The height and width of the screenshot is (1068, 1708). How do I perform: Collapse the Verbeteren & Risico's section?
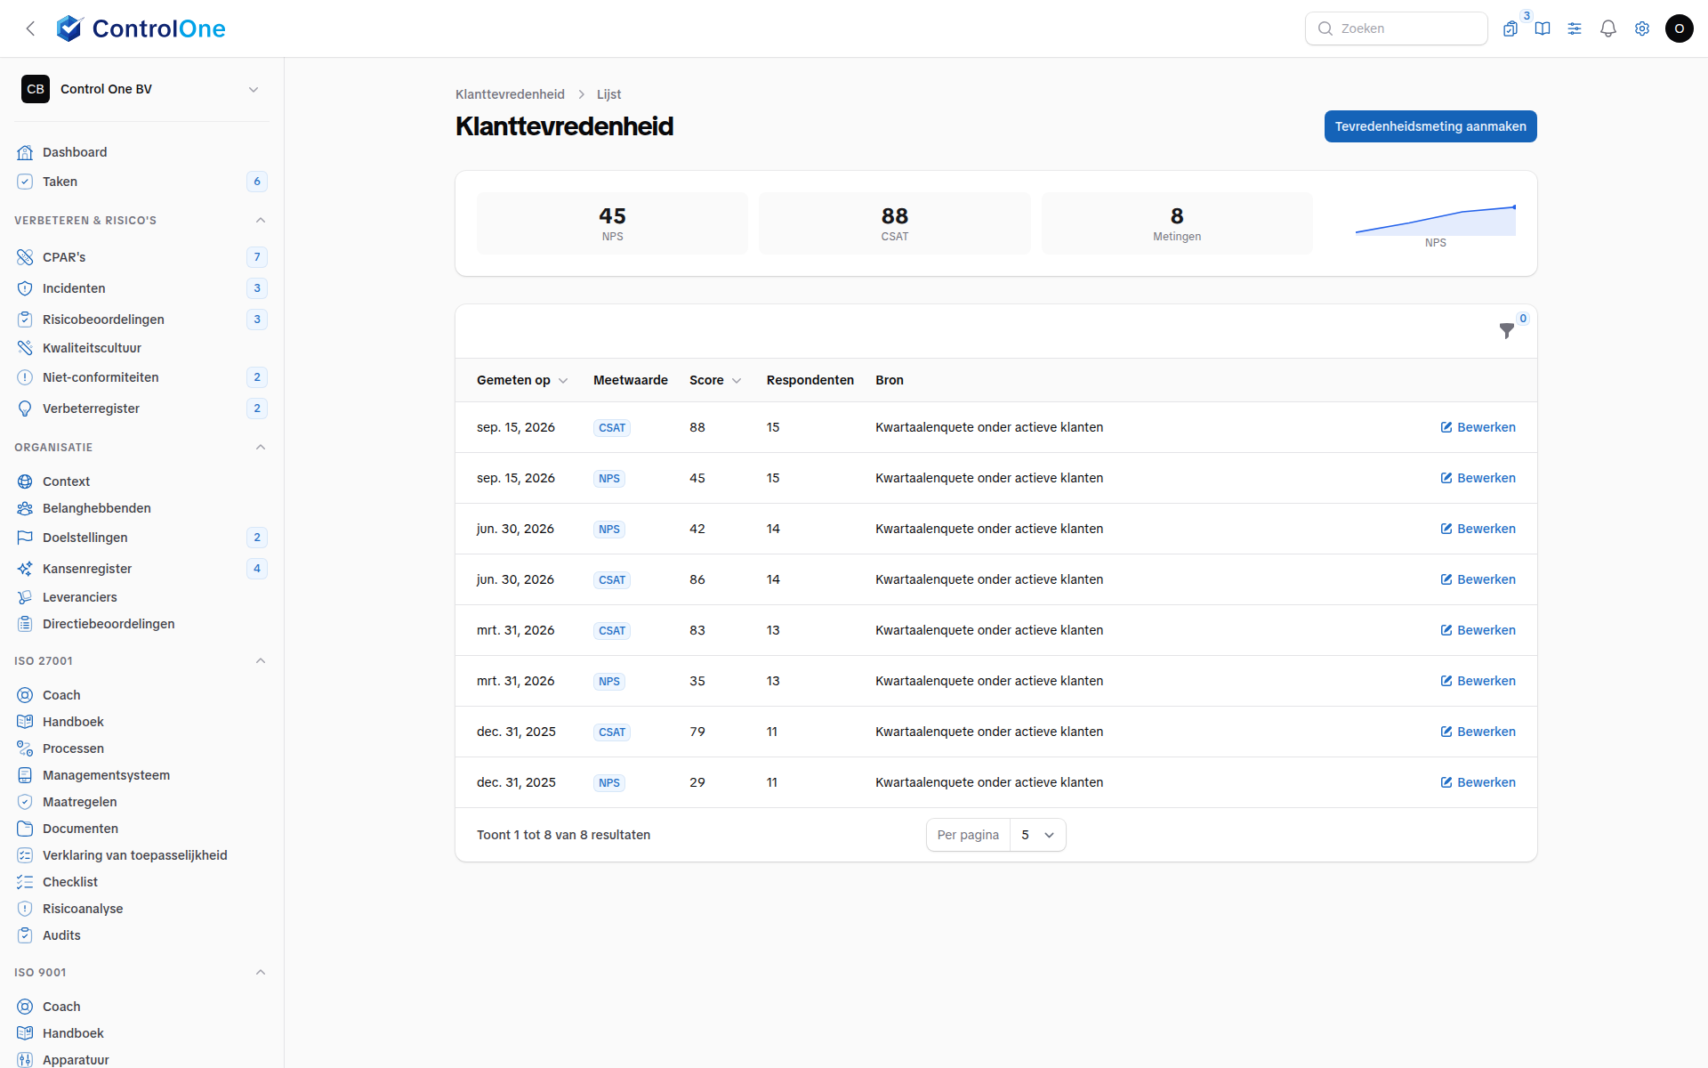click(x=261, y=221)
